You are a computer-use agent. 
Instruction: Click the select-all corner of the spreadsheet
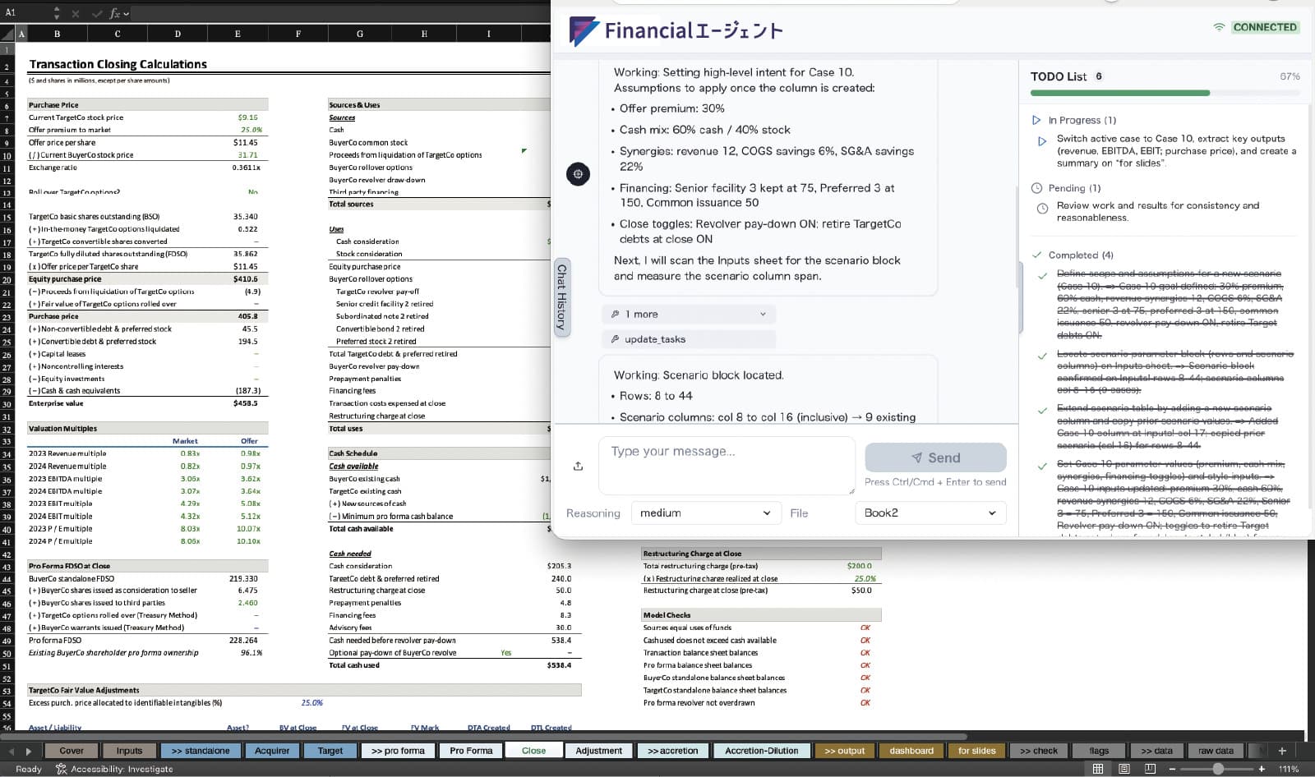(x=8, y=34)
